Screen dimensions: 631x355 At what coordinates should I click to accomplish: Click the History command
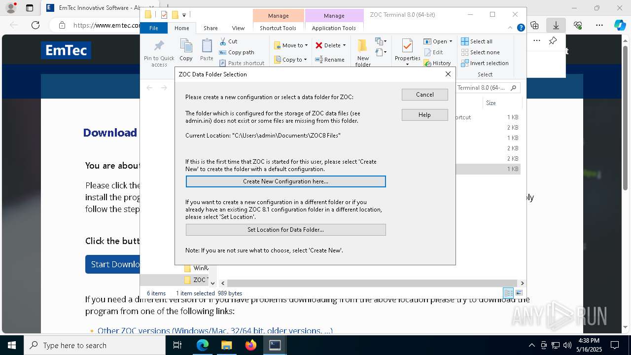[x=437, y=63]
